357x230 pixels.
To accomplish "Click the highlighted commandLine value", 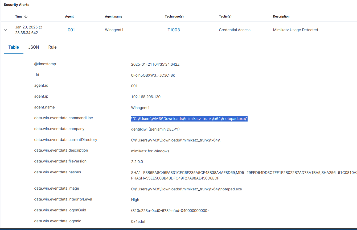I will click(189, 119).
